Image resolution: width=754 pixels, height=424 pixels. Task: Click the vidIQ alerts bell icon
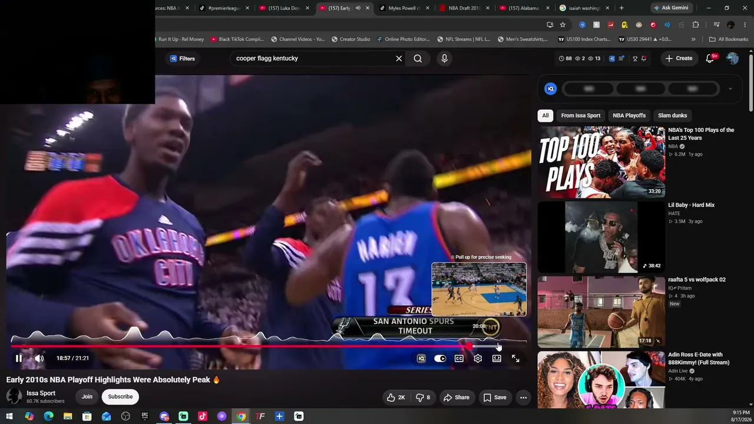(644, 58)
